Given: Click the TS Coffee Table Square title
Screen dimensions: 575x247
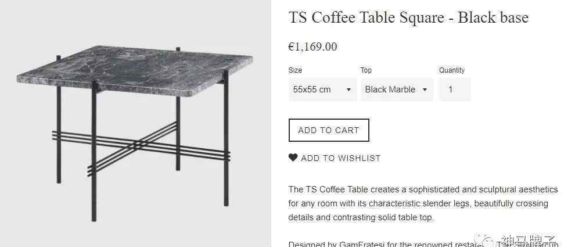Looking at the screenshot, I should (408, 17).
